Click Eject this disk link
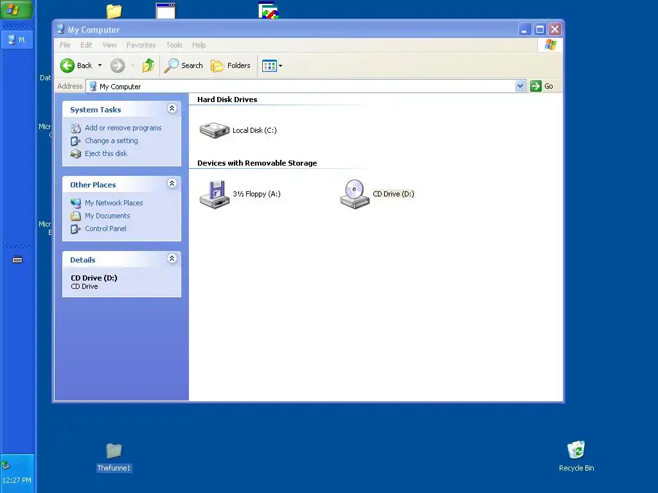 [x=106, y=153]
